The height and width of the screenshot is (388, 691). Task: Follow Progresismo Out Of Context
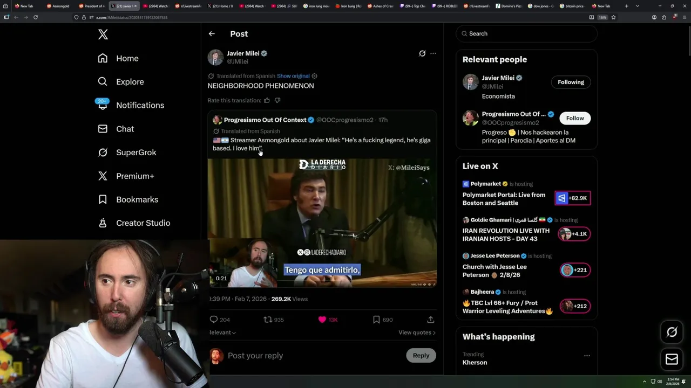pyautogui.click(x=575, y=118)
